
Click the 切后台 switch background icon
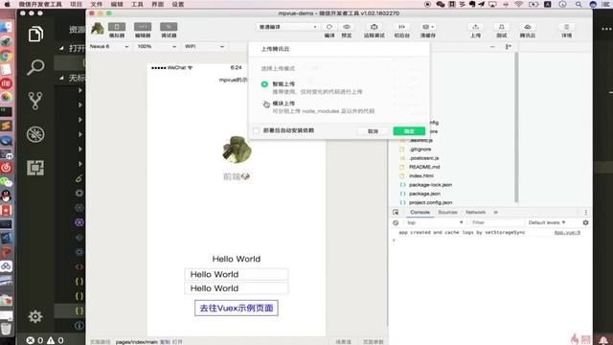tap(401, 27)
